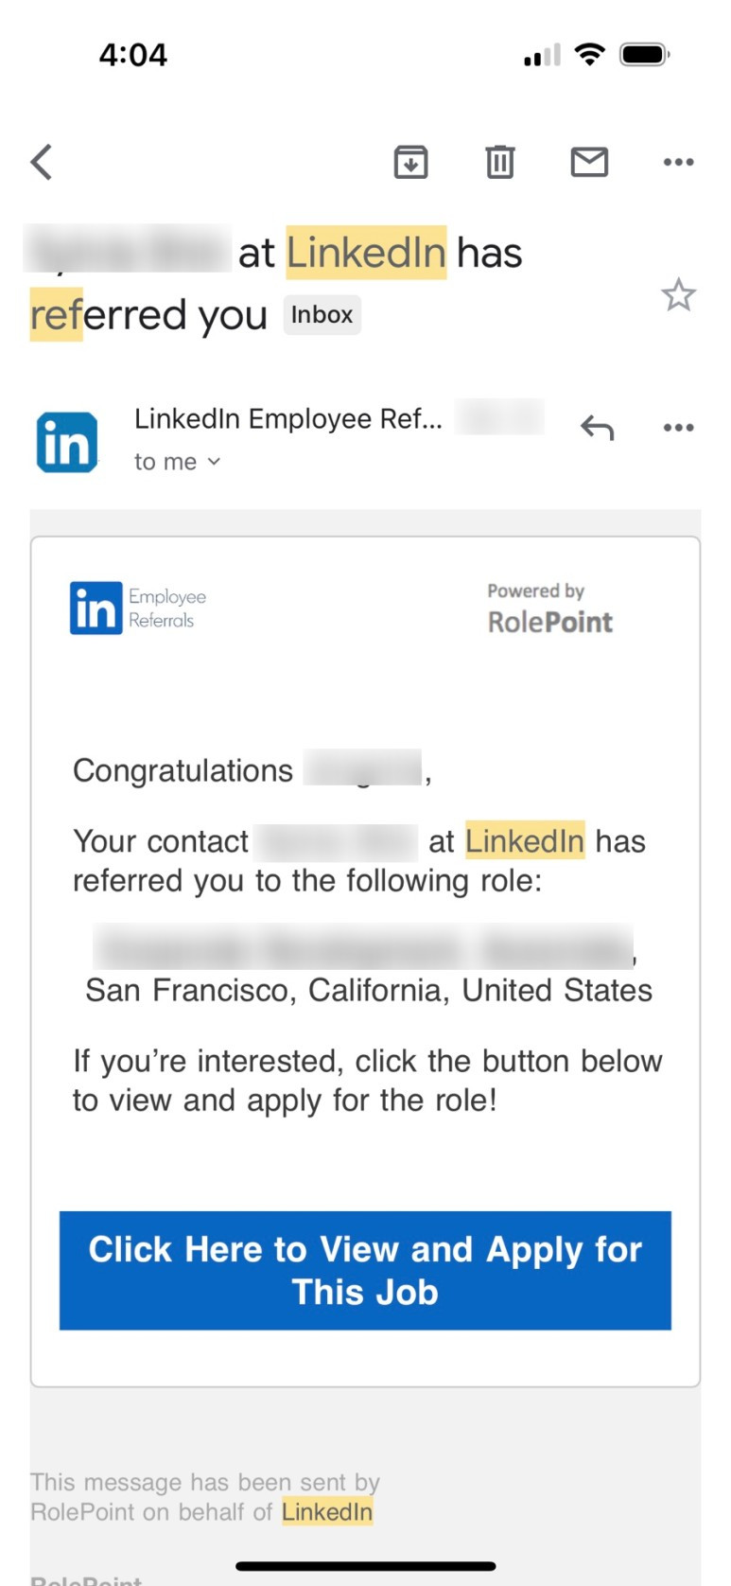Tap the Powered by RolePoint logo
Screen dimensions: 731x1586
pos(549,608)
